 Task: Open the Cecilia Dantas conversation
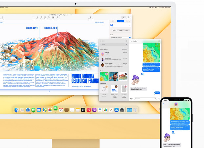(114, 65)
